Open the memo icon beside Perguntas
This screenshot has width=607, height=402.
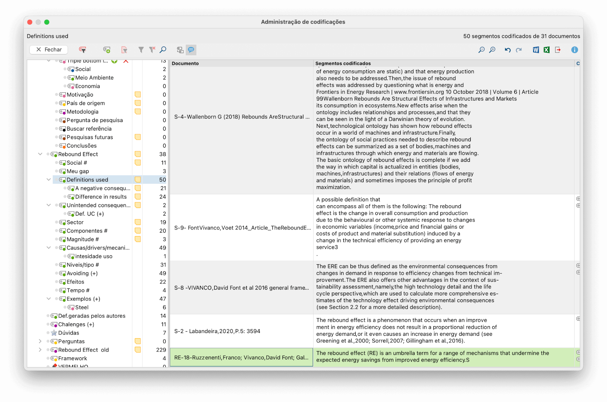click(138, 341)
